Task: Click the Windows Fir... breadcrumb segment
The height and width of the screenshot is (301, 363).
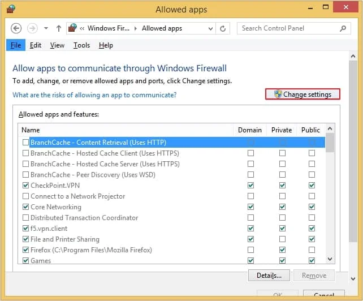Action: coord(109,28)
